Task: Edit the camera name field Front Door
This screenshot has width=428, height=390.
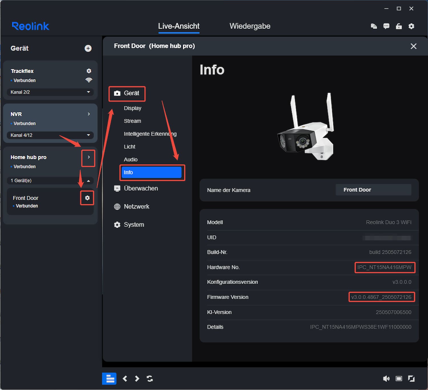Action: click(374, 190)
